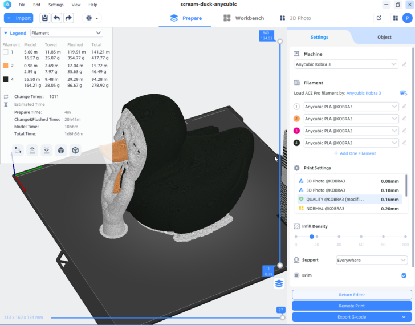This screenshot has height=325, width=415.
Task: Click the Infill Density section icon
Action: [296, 226]
